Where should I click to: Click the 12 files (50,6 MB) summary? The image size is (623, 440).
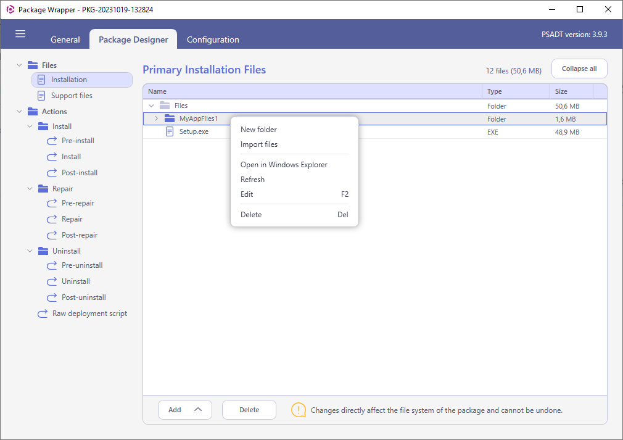pyautogui.click(x=513, y=71)
